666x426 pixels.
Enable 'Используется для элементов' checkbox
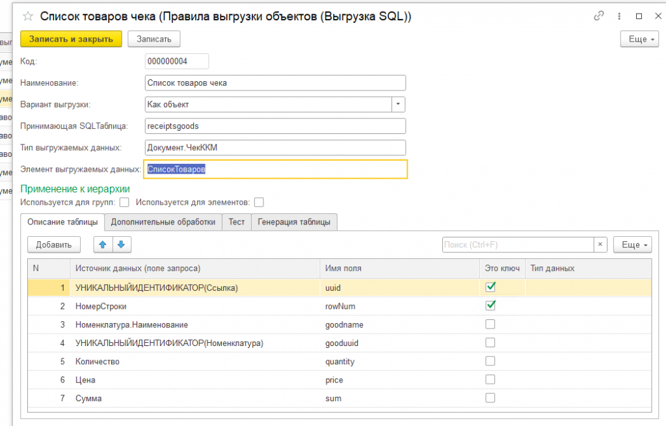click(x=259, y=202)
